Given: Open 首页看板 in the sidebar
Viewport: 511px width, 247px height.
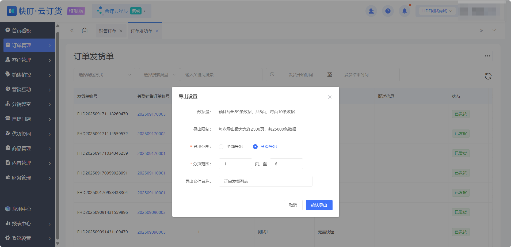Looking at the screenshot, I should 28,31.
